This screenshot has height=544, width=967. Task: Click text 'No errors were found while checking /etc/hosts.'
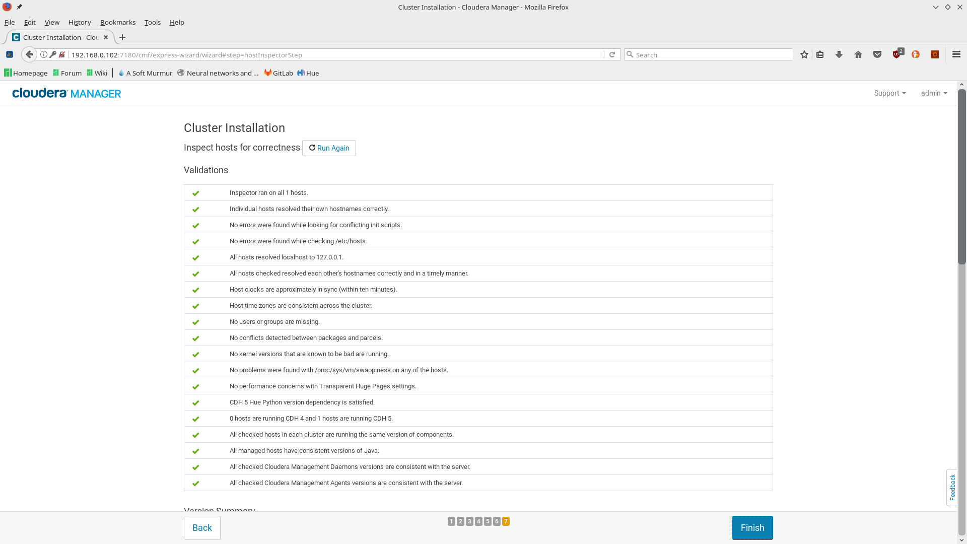tap(298, 241)
